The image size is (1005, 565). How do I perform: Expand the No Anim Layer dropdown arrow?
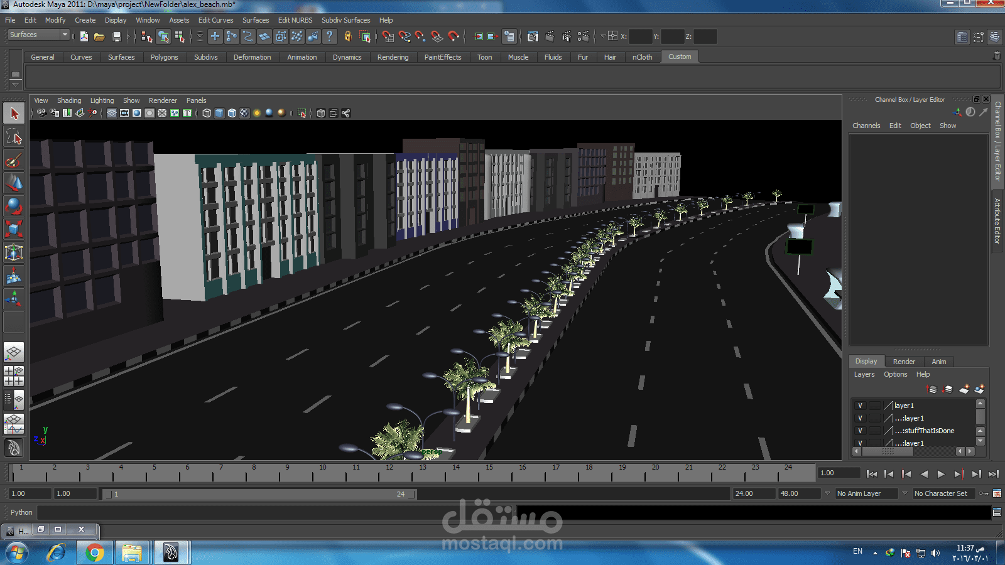pos(827,493)
